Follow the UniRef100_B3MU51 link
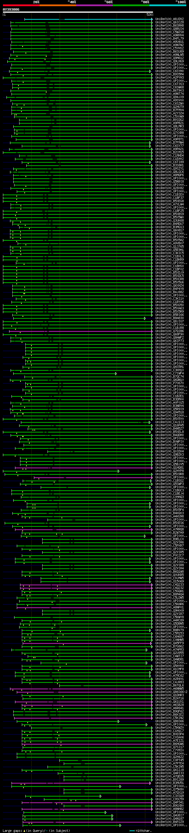Viewport: 189px width, 833px height. tap(170, 783)
